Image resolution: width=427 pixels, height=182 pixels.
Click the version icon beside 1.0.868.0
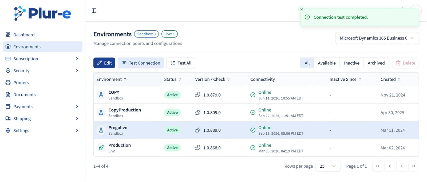pyautogui.click(x=198, y=148)
